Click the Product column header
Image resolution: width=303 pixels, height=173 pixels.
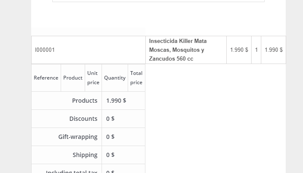pos(73,78)
